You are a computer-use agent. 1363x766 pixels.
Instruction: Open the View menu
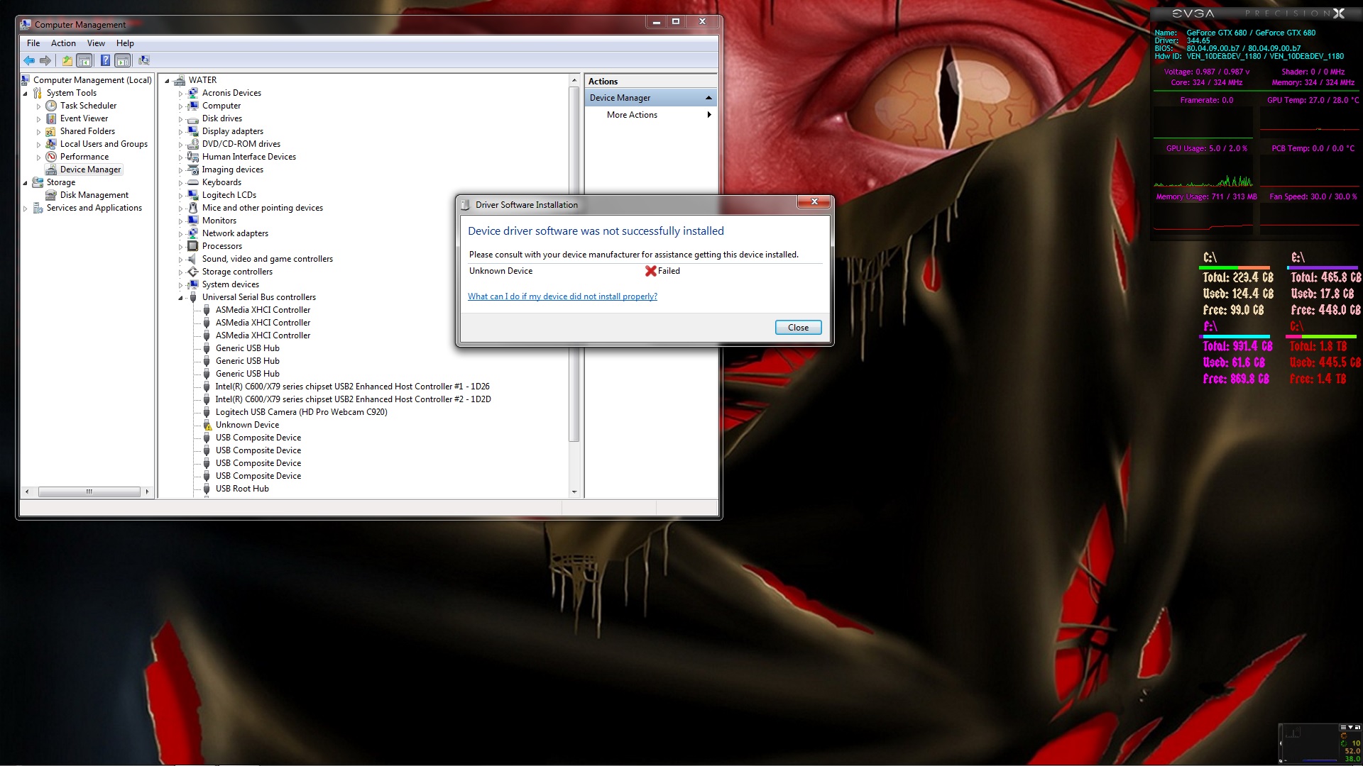96,43
